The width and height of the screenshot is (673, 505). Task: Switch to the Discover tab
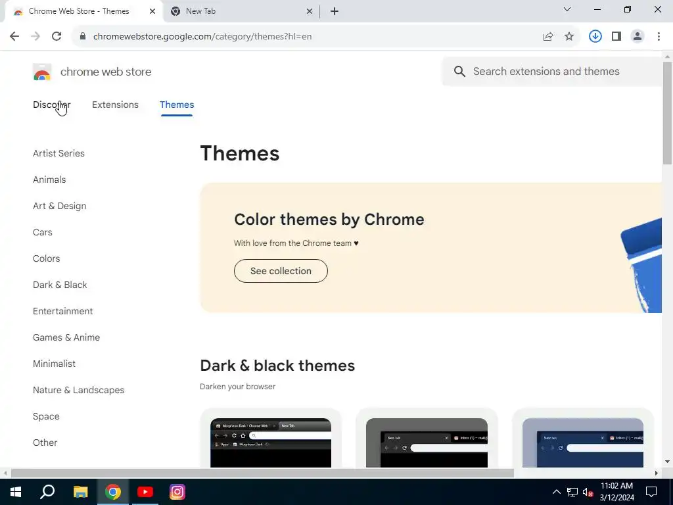coord(51,105)
